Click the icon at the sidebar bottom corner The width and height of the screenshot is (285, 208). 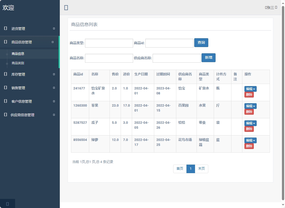(x=7, y=204)
